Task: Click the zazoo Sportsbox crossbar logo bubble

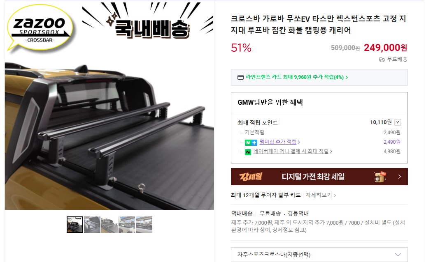Action: [x=40, y=28]
